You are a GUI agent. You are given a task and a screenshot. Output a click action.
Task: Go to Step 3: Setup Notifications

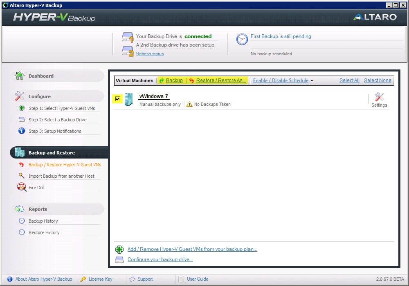point(55,131)
